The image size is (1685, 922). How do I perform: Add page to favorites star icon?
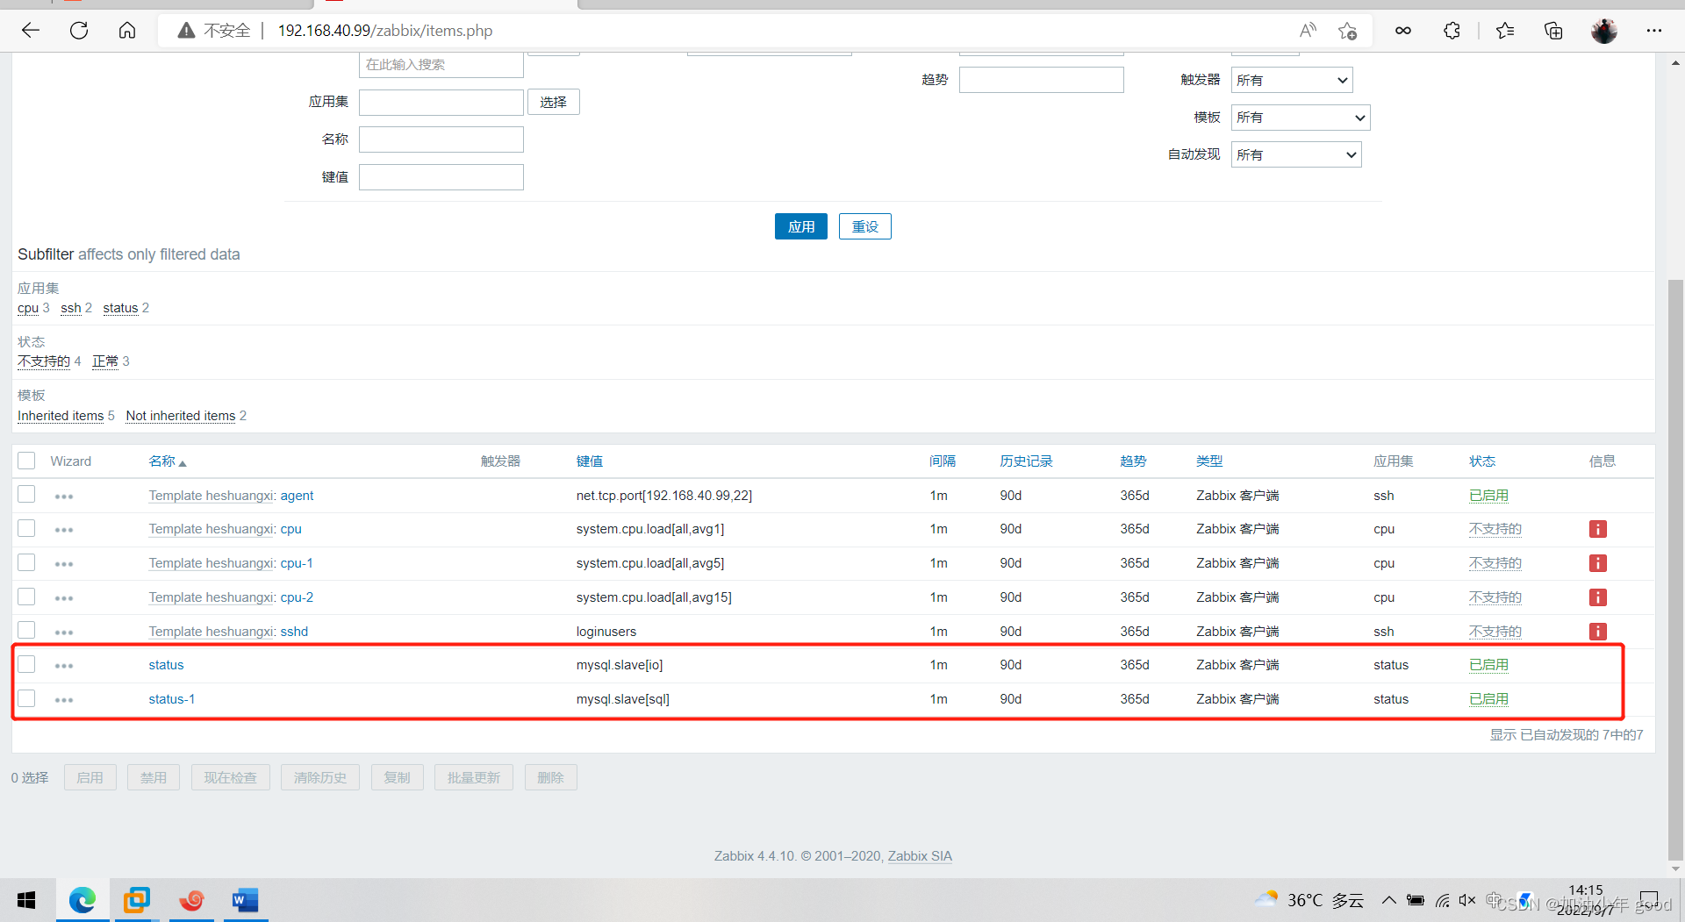point(1347,31)
